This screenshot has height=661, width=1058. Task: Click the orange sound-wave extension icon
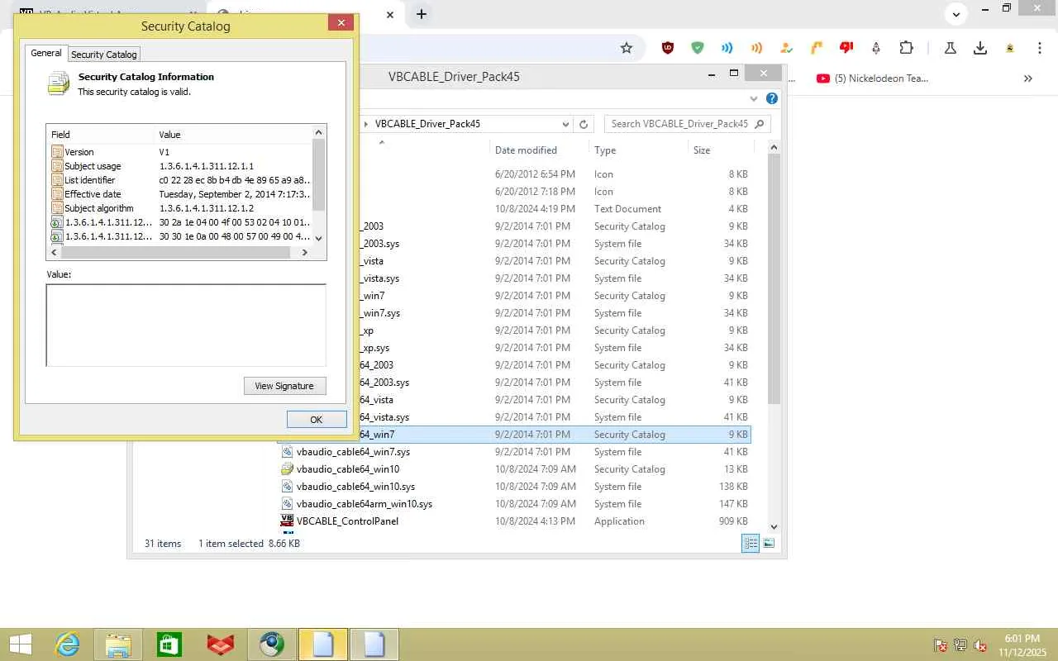756,48
